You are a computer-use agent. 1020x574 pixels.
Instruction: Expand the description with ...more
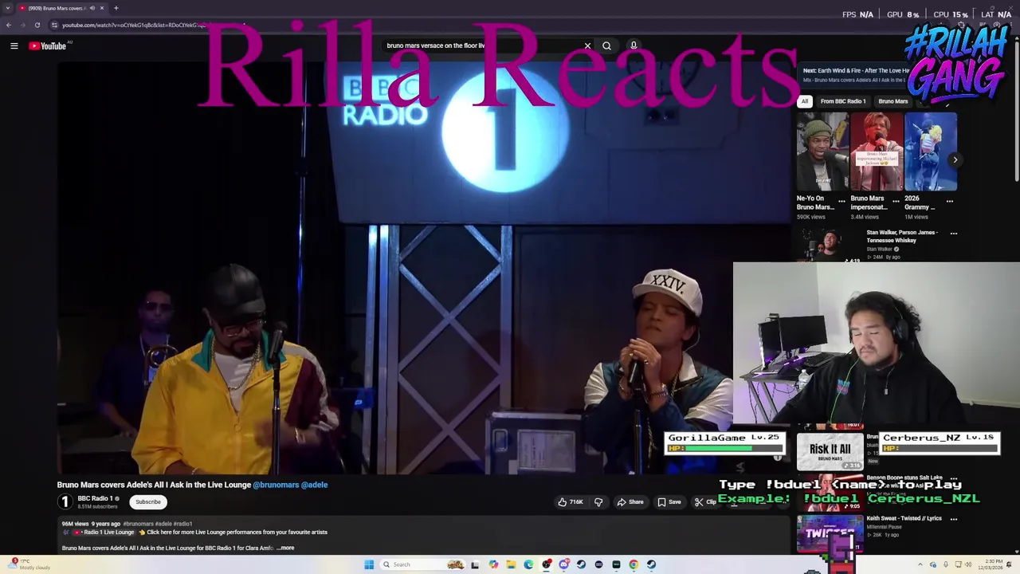[286, 548]
